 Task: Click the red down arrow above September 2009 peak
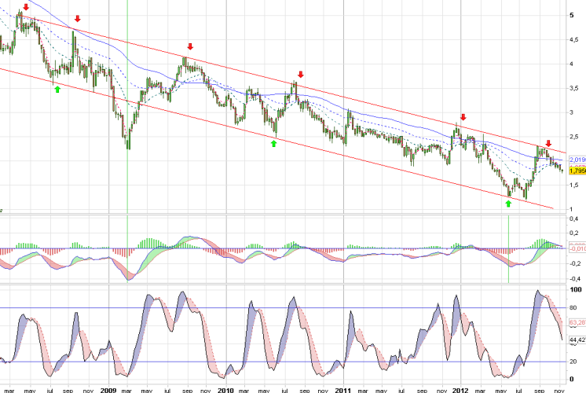click(x=189, y=47)
